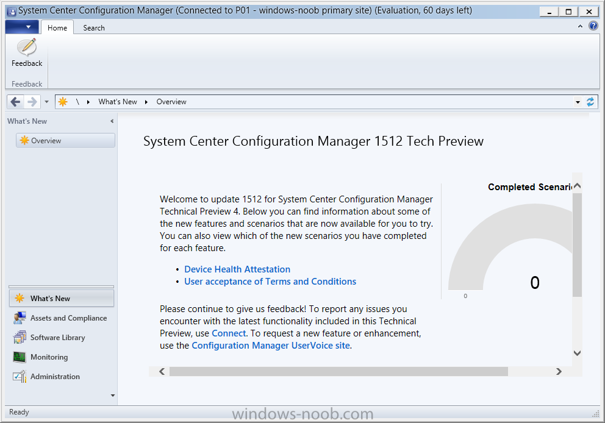The width and height of the screenshot is (605, 423).
Task: Click the Configuration Manager title bar icon
Action: [x=12, y=11]
